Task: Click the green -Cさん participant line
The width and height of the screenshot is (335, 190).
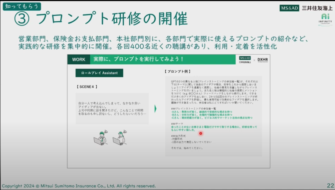Action: 211,118
